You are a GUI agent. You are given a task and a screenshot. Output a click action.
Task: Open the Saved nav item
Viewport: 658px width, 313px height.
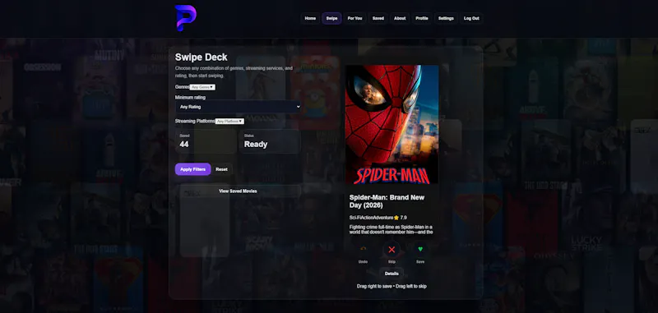(x=378, y=18)
